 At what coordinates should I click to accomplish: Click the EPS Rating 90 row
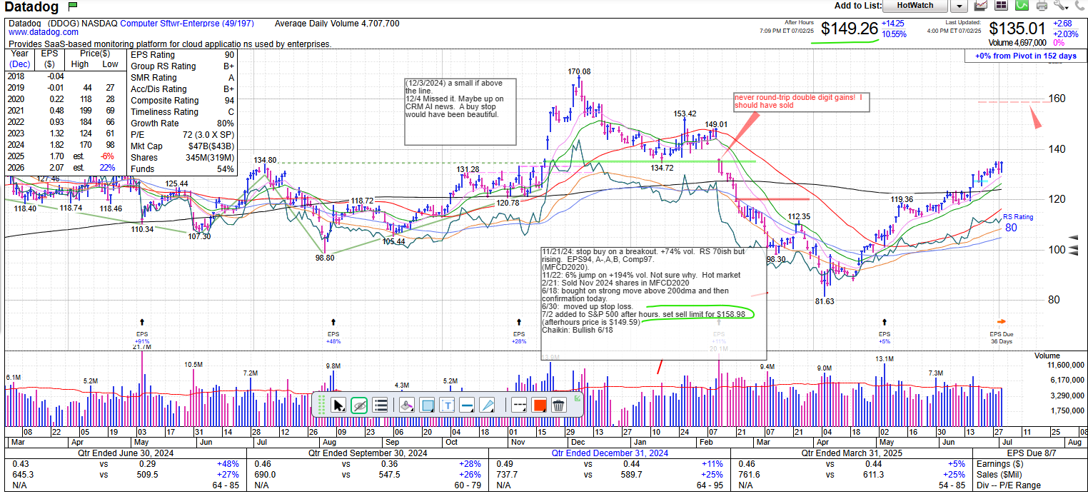tap(182, 55)
